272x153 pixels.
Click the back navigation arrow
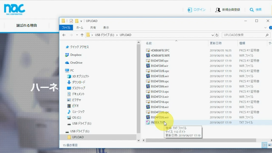[x=64, y=35]
